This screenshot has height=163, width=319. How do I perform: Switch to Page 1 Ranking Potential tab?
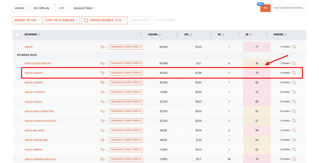point(288,8)
